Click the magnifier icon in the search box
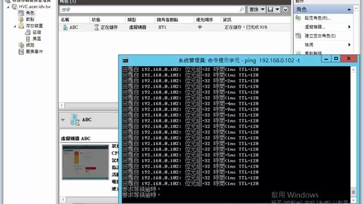 pos(242,10)
